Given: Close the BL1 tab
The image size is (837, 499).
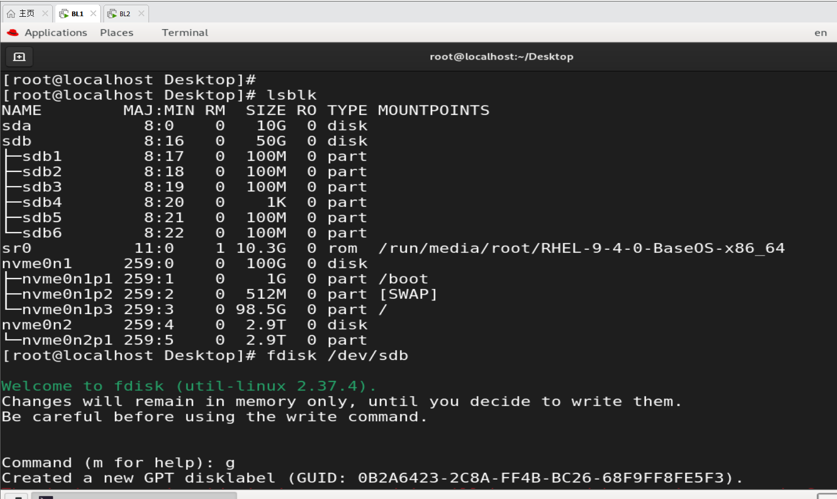Looking at the screenshot, I should coord(94,14).
